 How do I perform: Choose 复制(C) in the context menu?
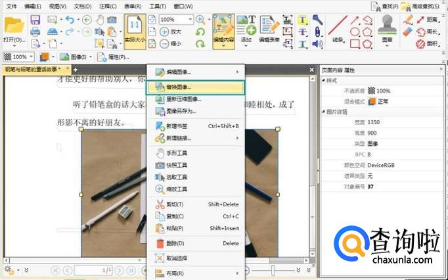(196, 216)
